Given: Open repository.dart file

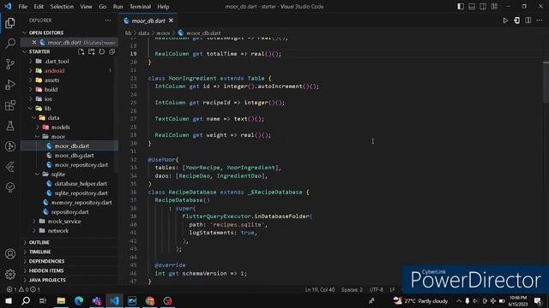Looking at the screenshot, I should point(69,212).
